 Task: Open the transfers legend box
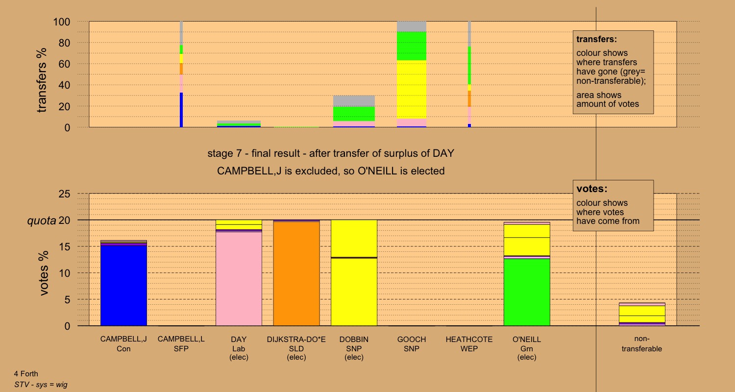click(613, 72)
